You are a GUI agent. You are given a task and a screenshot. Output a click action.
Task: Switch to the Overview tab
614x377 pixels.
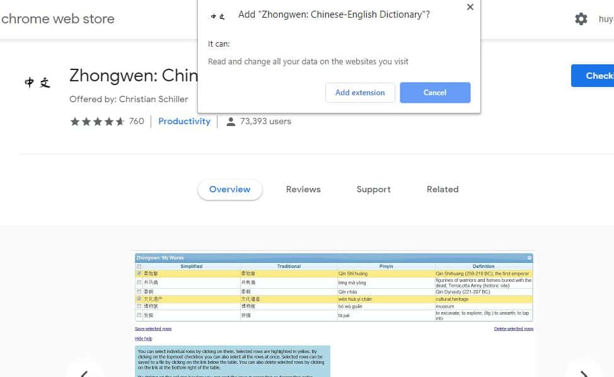tap(230, 190)
